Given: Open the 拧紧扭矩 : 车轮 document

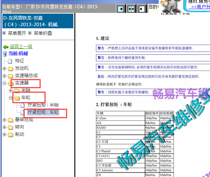Looking at the screenshot, I should point(43,112).
